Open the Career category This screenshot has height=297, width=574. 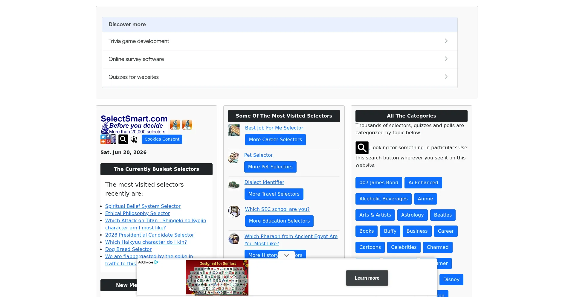click(x=446, y=231)
